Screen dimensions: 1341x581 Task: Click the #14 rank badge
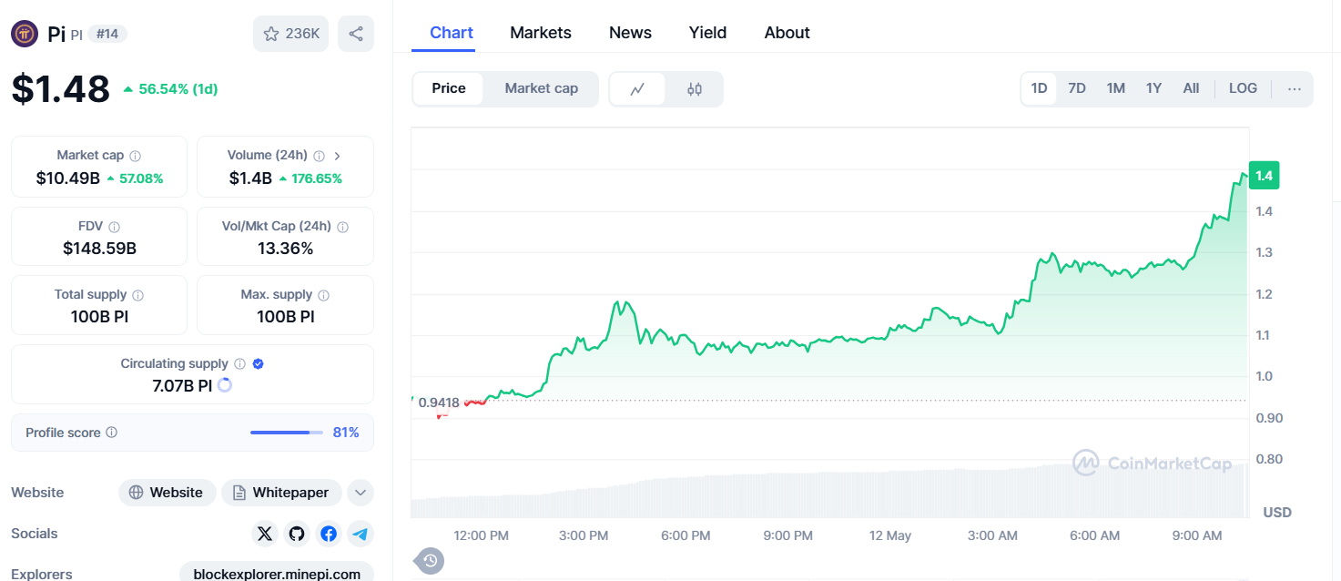(107, 34)
